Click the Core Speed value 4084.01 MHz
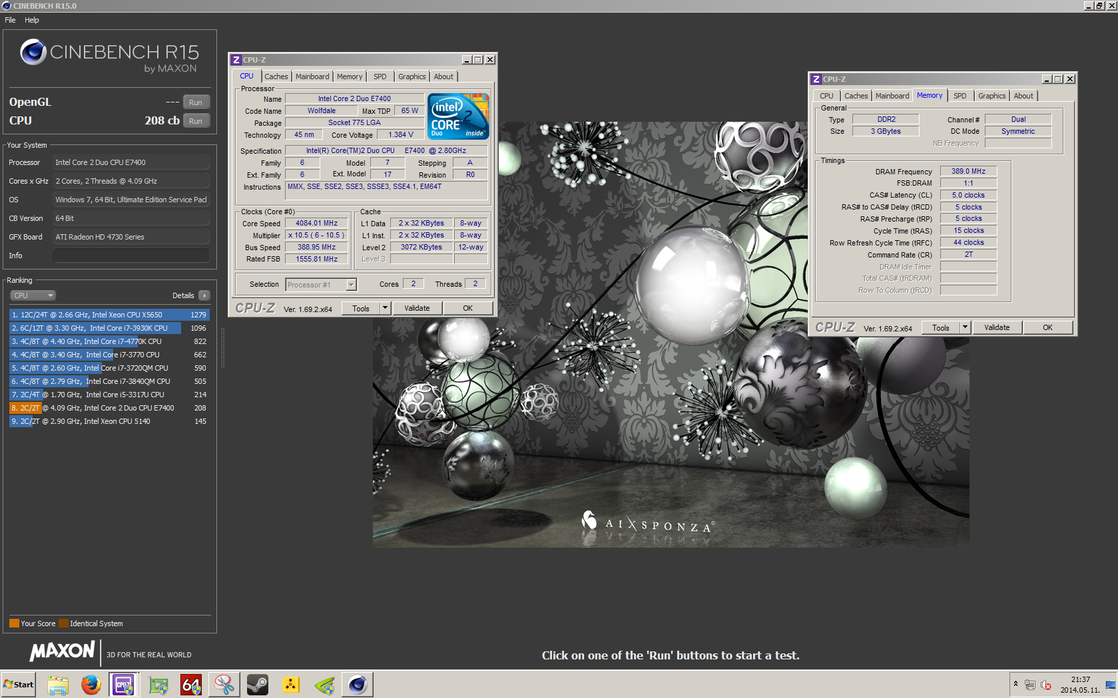The height and width of the screenshot is (698, 1118). (x=316, y=224)
